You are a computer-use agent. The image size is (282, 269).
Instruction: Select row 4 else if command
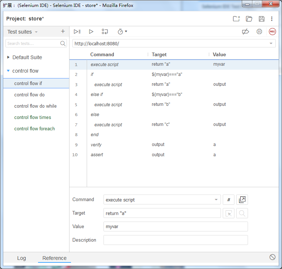[x=174, y=95]
